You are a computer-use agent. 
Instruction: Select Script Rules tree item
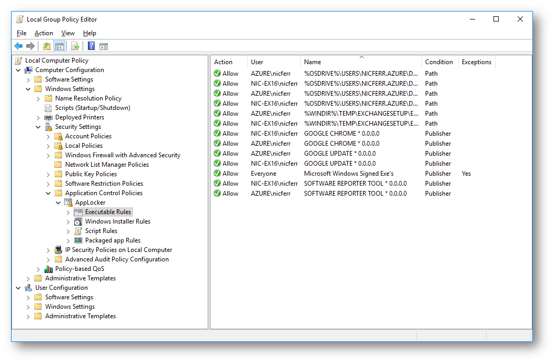pyautogui.click(x=101, y=231)
